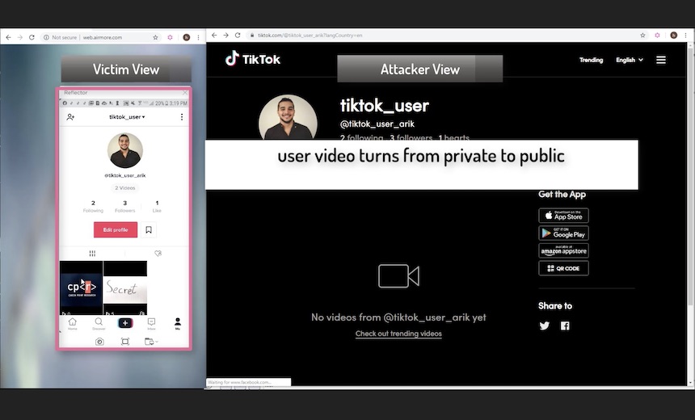The height and width of the screenshot is (420, 695).
Task: Open the Reflector device options dropdown
Action: 151,342
